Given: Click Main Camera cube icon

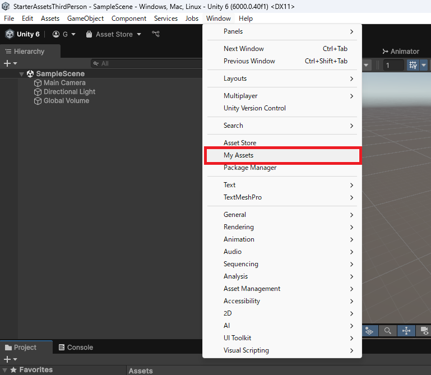Looking at the screenshot, I should coord(38,83).
